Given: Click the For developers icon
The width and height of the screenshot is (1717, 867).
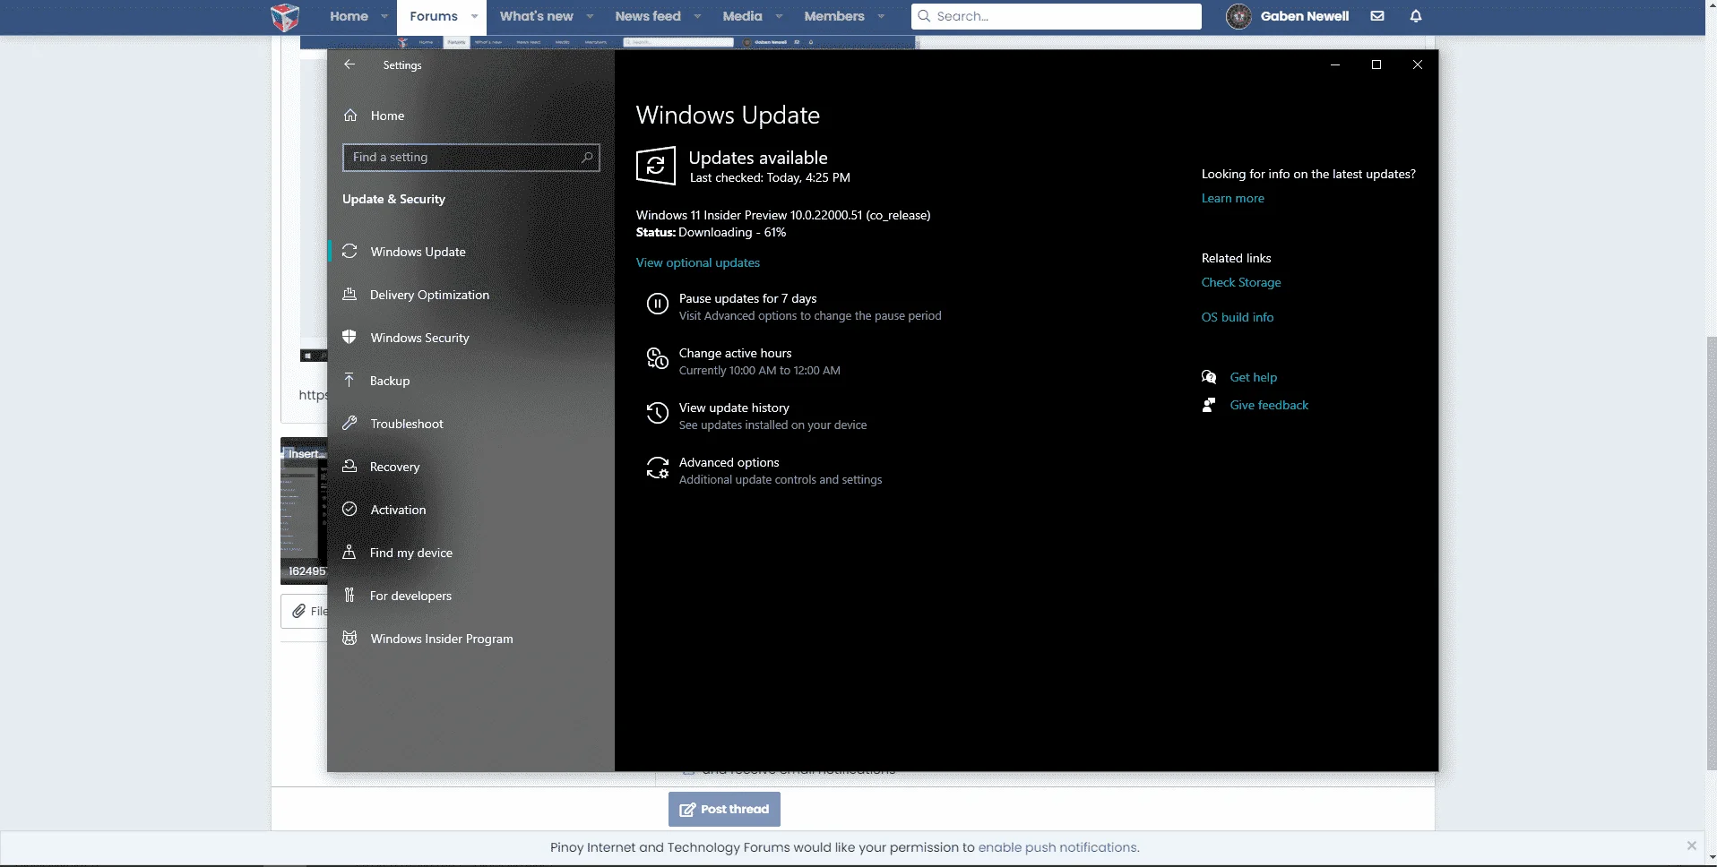Looking at the screenshot, I should (349, 596).
